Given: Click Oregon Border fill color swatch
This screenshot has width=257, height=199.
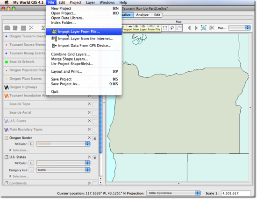Looking at the screenshot, I should tap(44, 144).
